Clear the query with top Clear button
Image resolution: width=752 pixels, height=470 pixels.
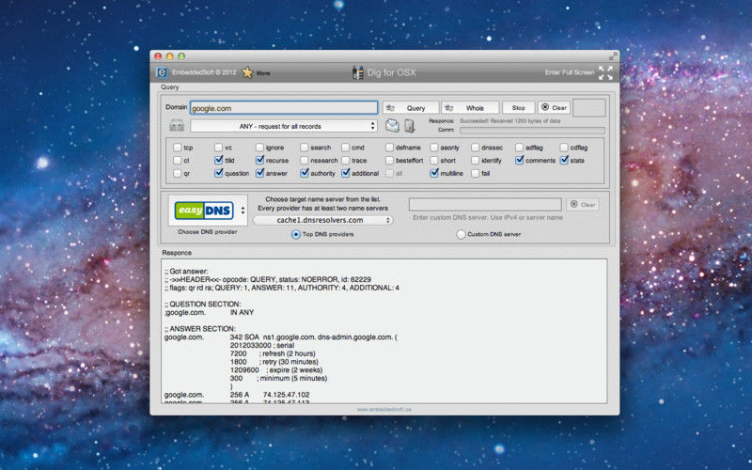[554, 108]
